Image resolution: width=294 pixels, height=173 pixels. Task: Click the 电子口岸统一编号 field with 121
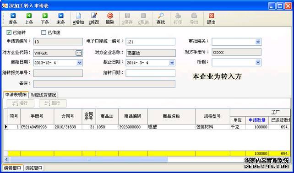[150, 42]
